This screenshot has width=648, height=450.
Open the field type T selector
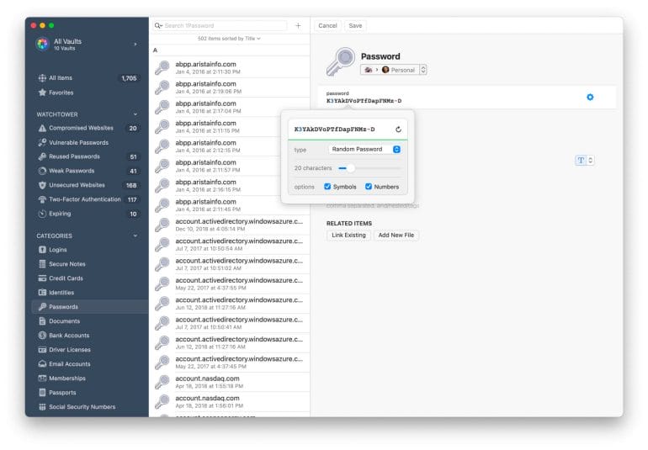tap(585, 161)
